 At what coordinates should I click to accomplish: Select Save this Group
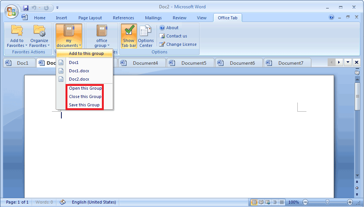tap(84, 105)
